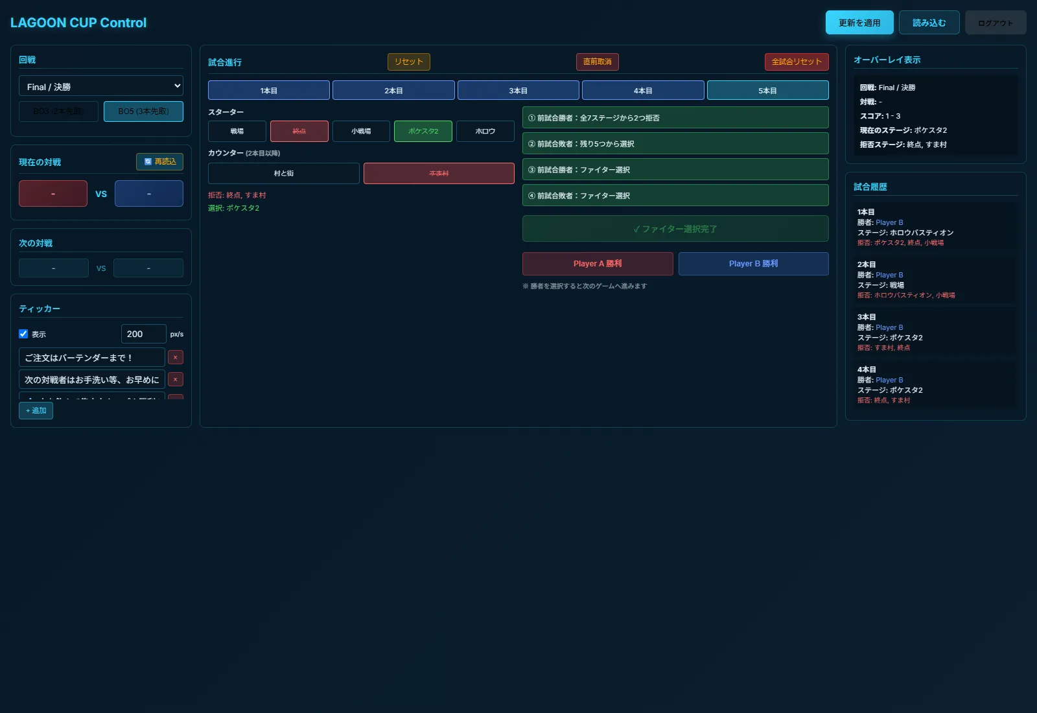
Task: Reload matchup with the 再読込 icon button
Action: pos(159,161)
